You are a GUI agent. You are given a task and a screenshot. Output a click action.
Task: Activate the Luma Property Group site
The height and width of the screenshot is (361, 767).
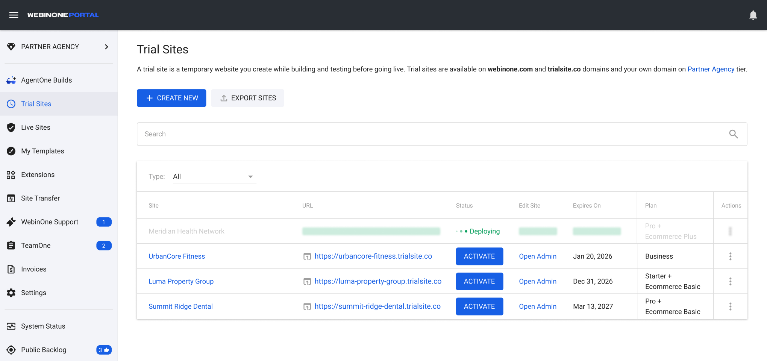[479, 281]
